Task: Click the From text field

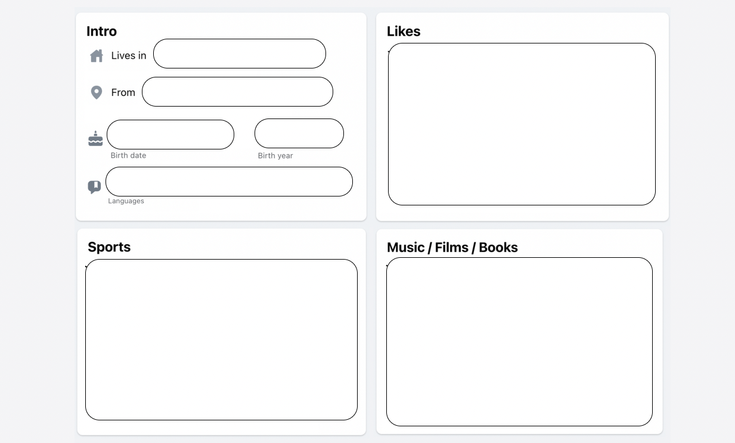Action: click(x=237, y=92)
